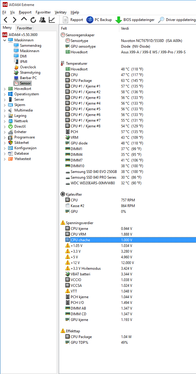Click the Programvare tree icon
This screenshot has height=374, width=196.
pyautogui.click(x=11, y=137)
